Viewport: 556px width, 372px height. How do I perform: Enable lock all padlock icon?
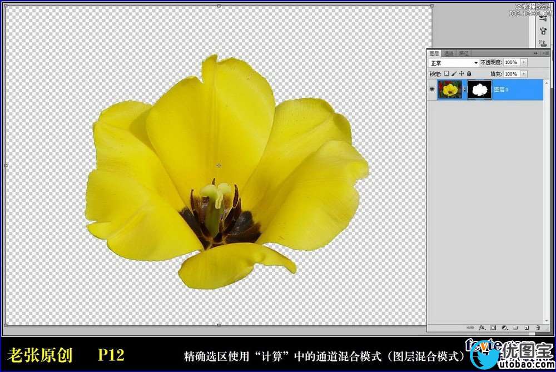pyautogui.click(x=469, y=73)
